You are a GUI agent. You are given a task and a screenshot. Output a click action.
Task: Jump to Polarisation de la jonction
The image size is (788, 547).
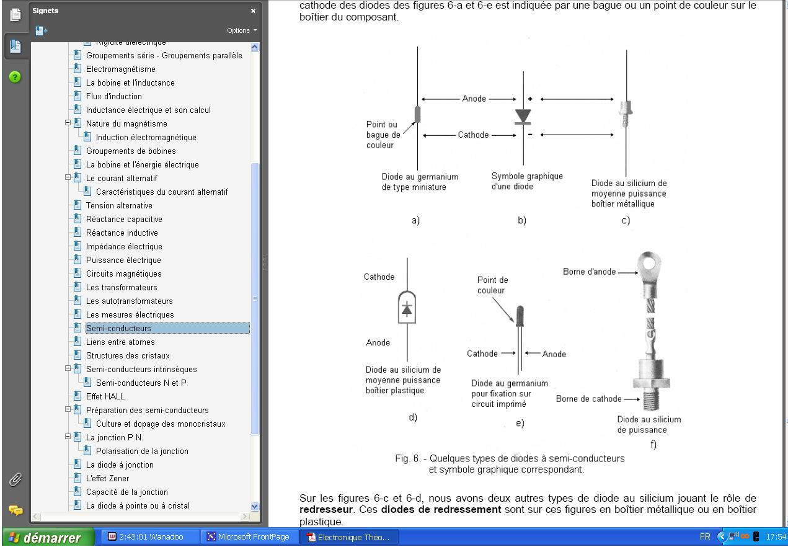[142, 451]
